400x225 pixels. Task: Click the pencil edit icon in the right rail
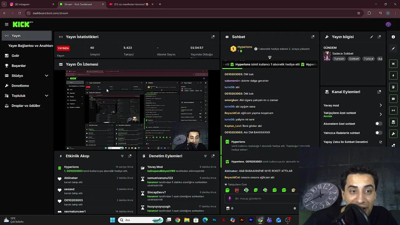pos(393,49)
